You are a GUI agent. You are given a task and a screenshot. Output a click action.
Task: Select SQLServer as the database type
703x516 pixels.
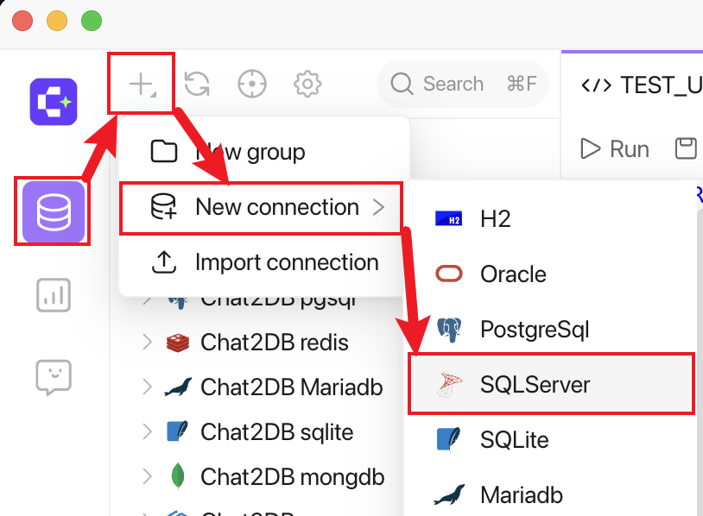[535, 384]
